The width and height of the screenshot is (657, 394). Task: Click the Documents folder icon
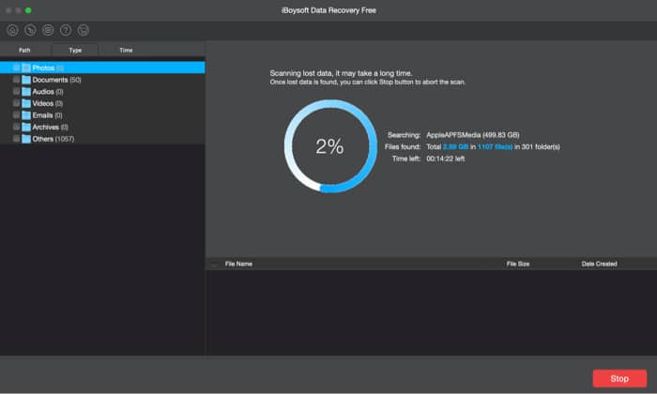[26, 80]
